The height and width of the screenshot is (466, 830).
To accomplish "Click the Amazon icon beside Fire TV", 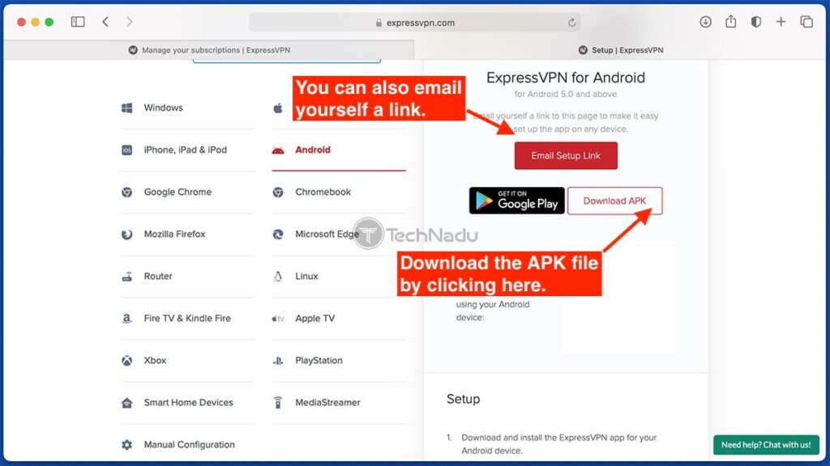I will 127,319.
